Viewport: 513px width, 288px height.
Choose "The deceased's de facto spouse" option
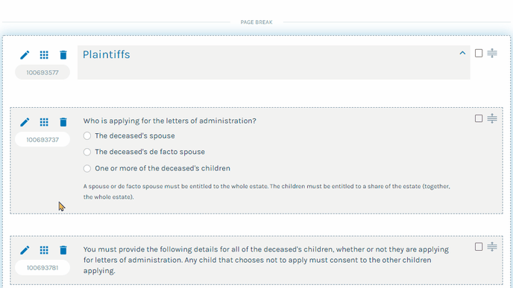click(87, 152)
